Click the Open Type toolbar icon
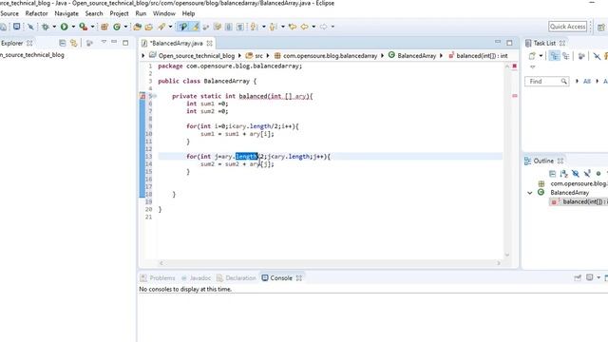Image resolution: width=608 pixels, height=342 pixels. point(137,27)
